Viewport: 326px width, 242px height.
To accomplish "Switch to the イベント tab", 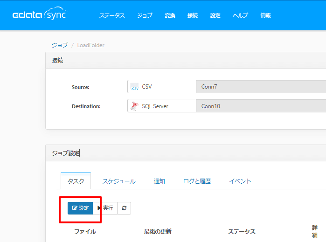I will click(x=240, y=181).
